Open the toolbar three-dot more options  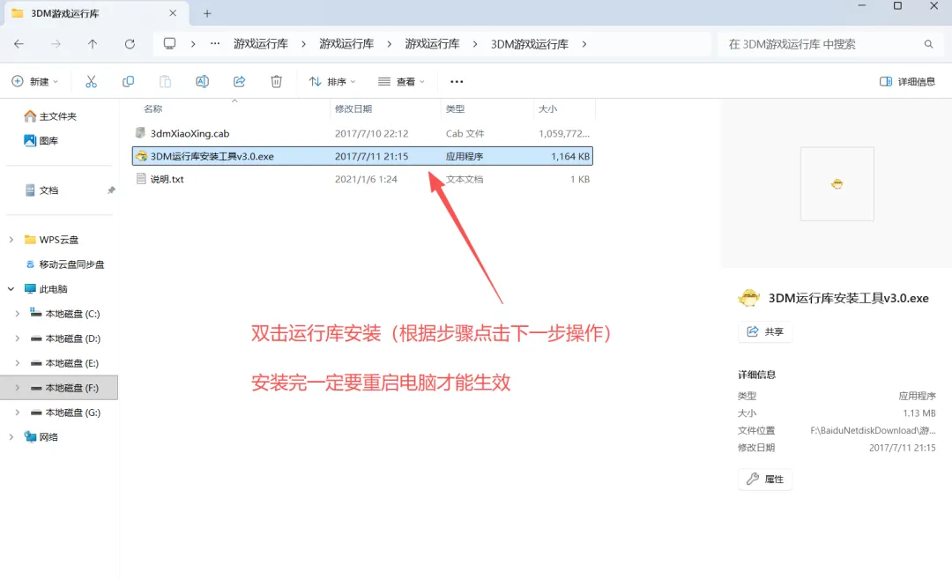click(457, 81)
